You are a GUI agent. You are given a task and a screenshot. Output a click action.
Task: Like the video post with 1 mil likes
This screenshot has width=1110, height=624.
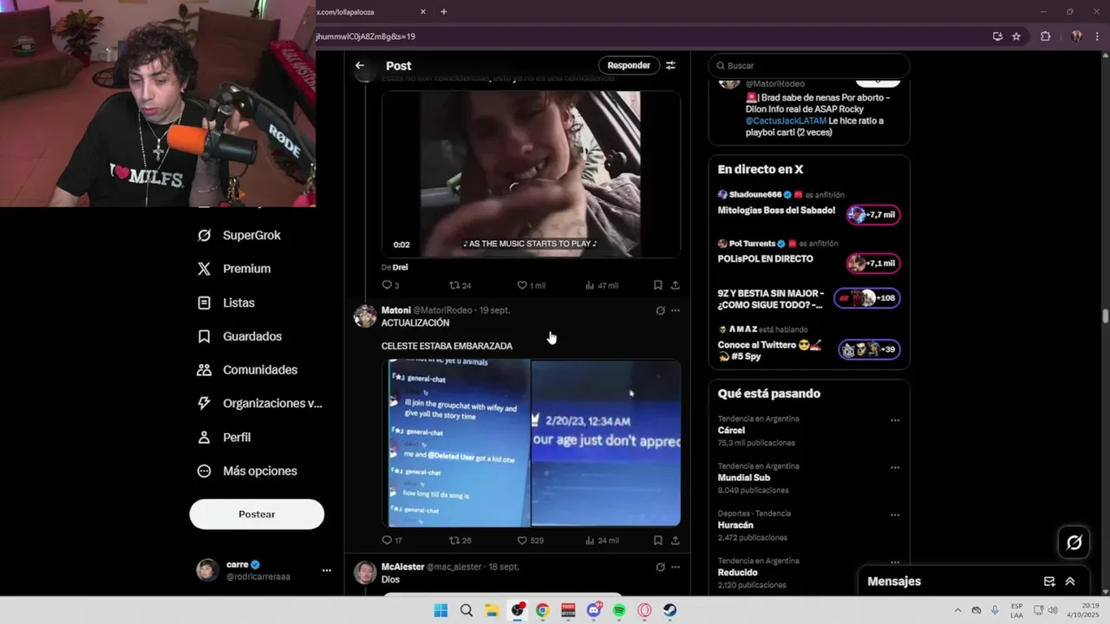(x=531, y=285)
